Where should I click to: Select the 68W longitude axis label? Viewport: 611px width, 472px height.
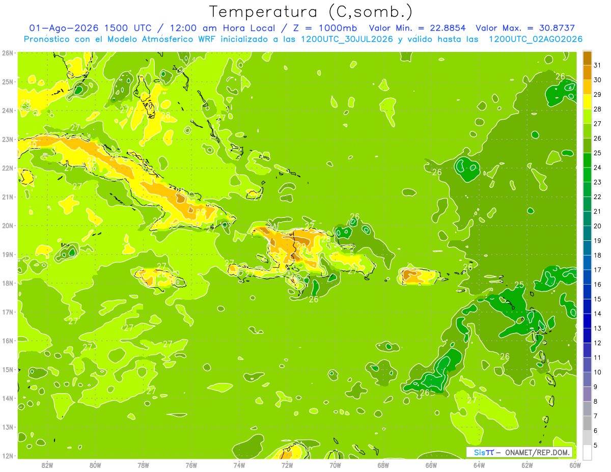tap(383, 465)
